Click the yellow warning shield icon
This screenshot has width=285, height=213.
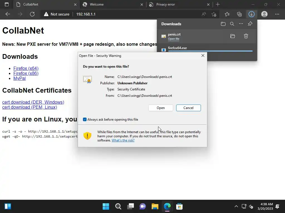[87, 136]
